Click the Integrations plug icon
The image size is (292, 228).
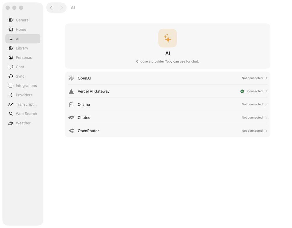coord(11,85)
